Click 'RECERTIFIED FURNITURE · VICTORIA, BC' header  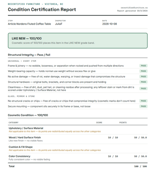[35, 4]
